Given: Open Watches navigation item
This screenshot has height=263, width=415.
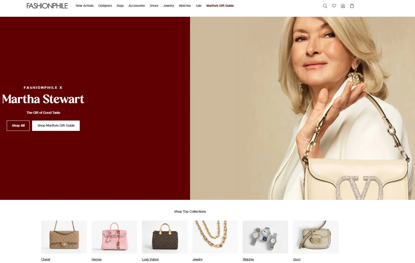Looking at the screenshot, I should (185, 6).
